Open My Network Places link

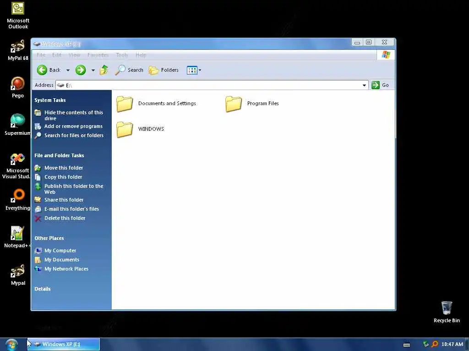(x=66, y=269)
